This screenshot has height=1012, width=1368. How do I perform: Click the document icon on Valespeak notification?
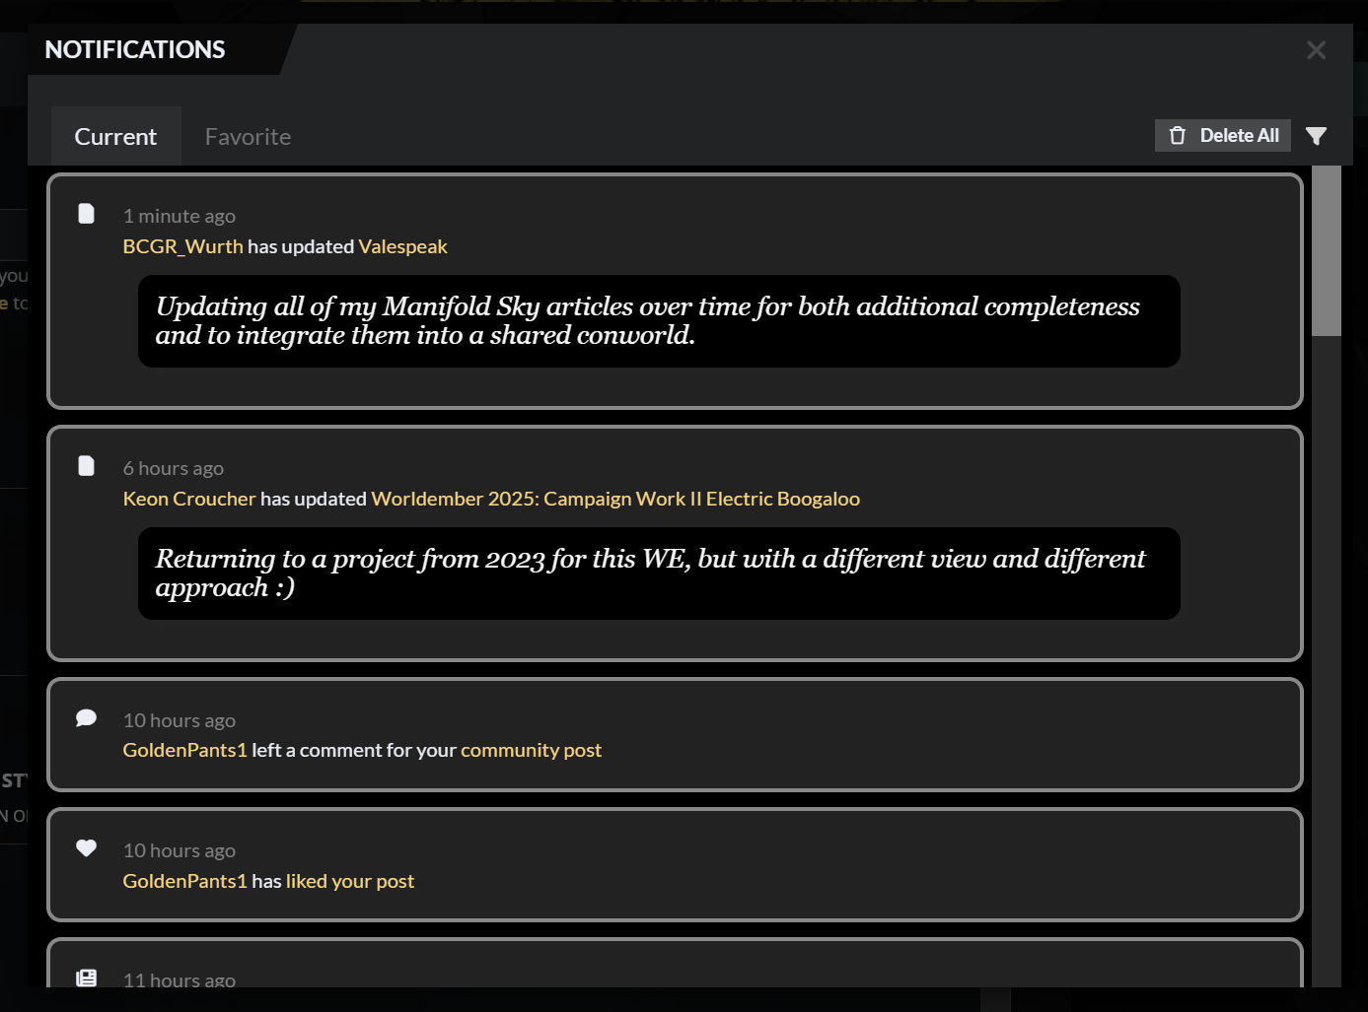click(x=87, y=214)
